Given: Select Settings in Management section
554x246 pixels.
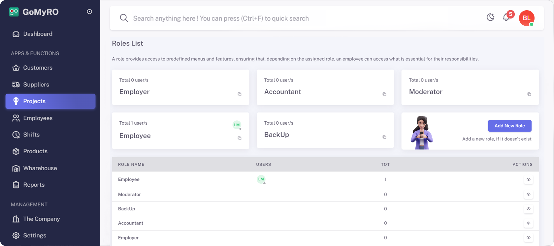Looking at the screenshot, I should (35, 235).
